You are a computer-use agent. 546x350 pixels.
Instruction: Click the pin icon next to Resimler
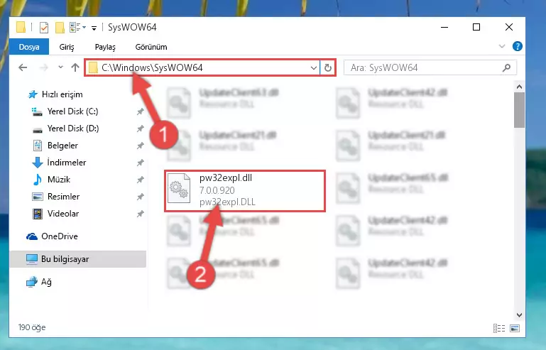coord(140,197)
